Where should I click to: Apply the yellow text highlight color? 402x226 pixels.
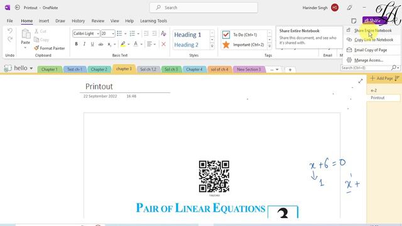pyautogui.click(x=123, y=44)
